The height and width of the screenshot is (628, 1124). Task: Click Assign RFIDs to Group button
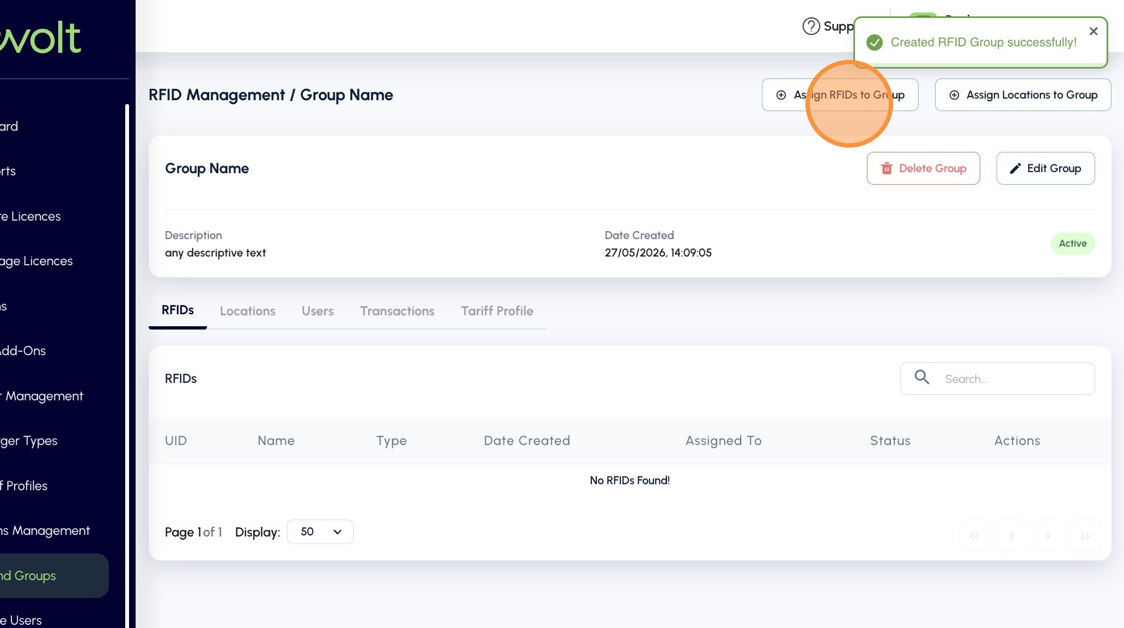(840, 95)
